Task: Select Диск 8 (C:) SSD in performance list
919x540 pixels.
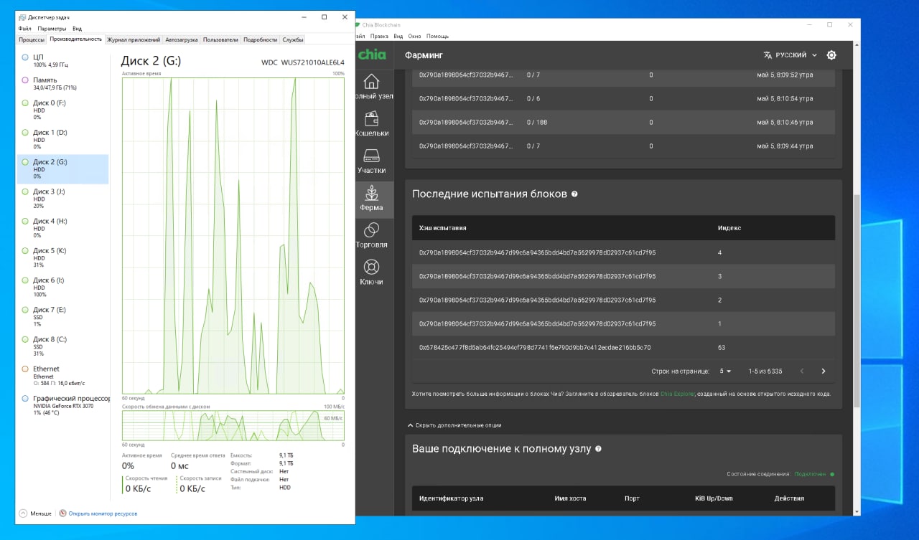Action: pyautogui.click(x=63, y=346)
